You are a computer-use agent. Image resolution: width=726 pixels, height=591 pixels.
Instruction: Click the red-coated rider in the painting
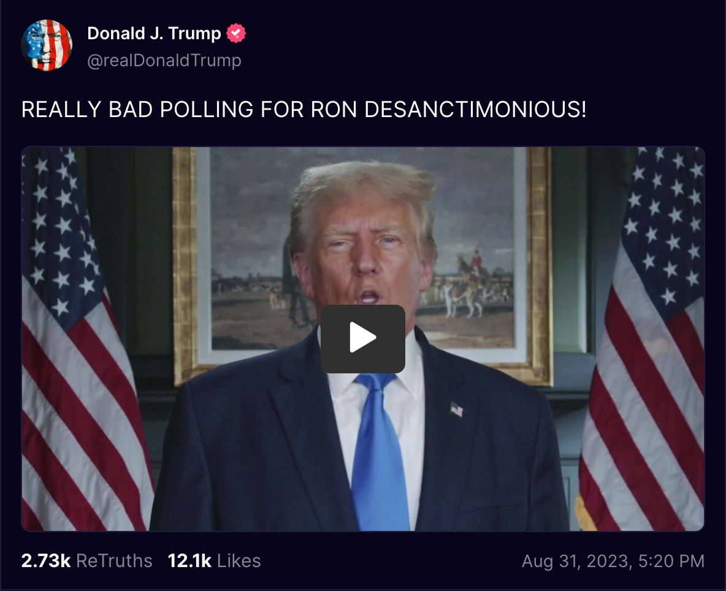tap(475, 261)
